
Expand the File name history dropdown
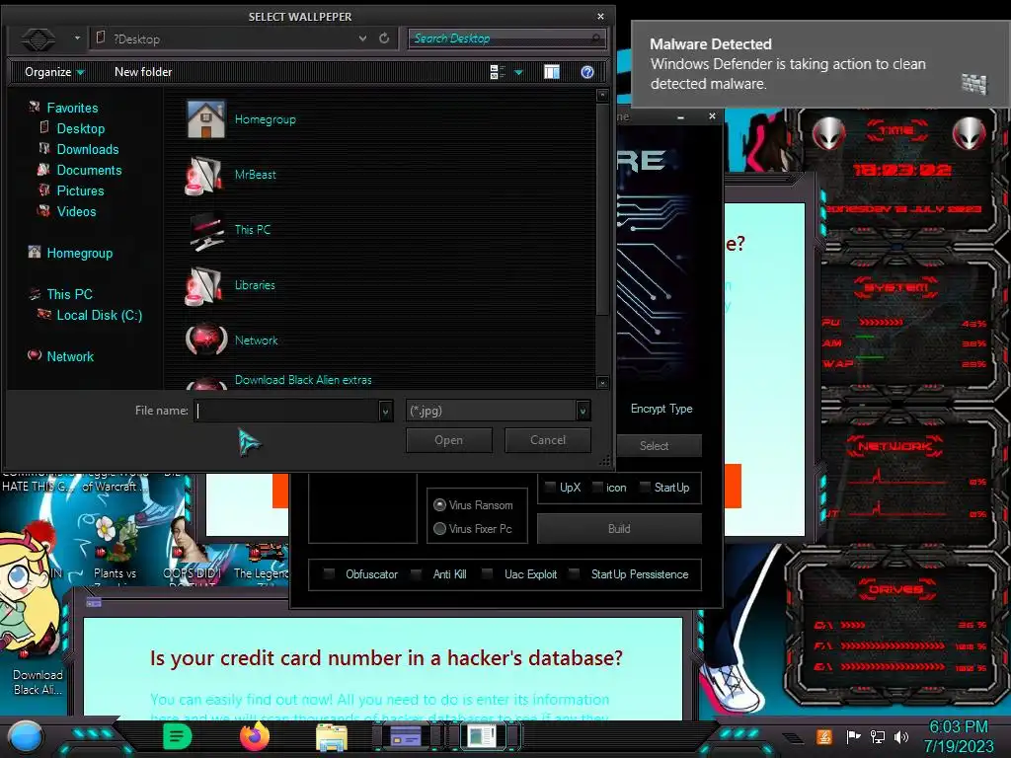point(385,411)
